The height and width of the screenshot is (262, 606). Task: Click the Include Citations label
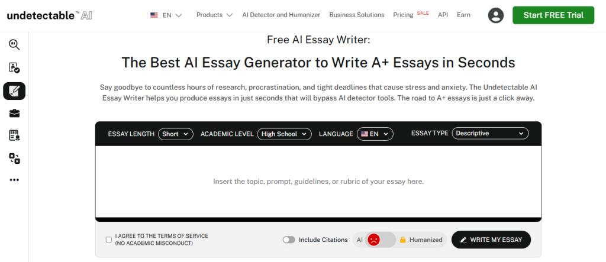[x=323, y=240]
